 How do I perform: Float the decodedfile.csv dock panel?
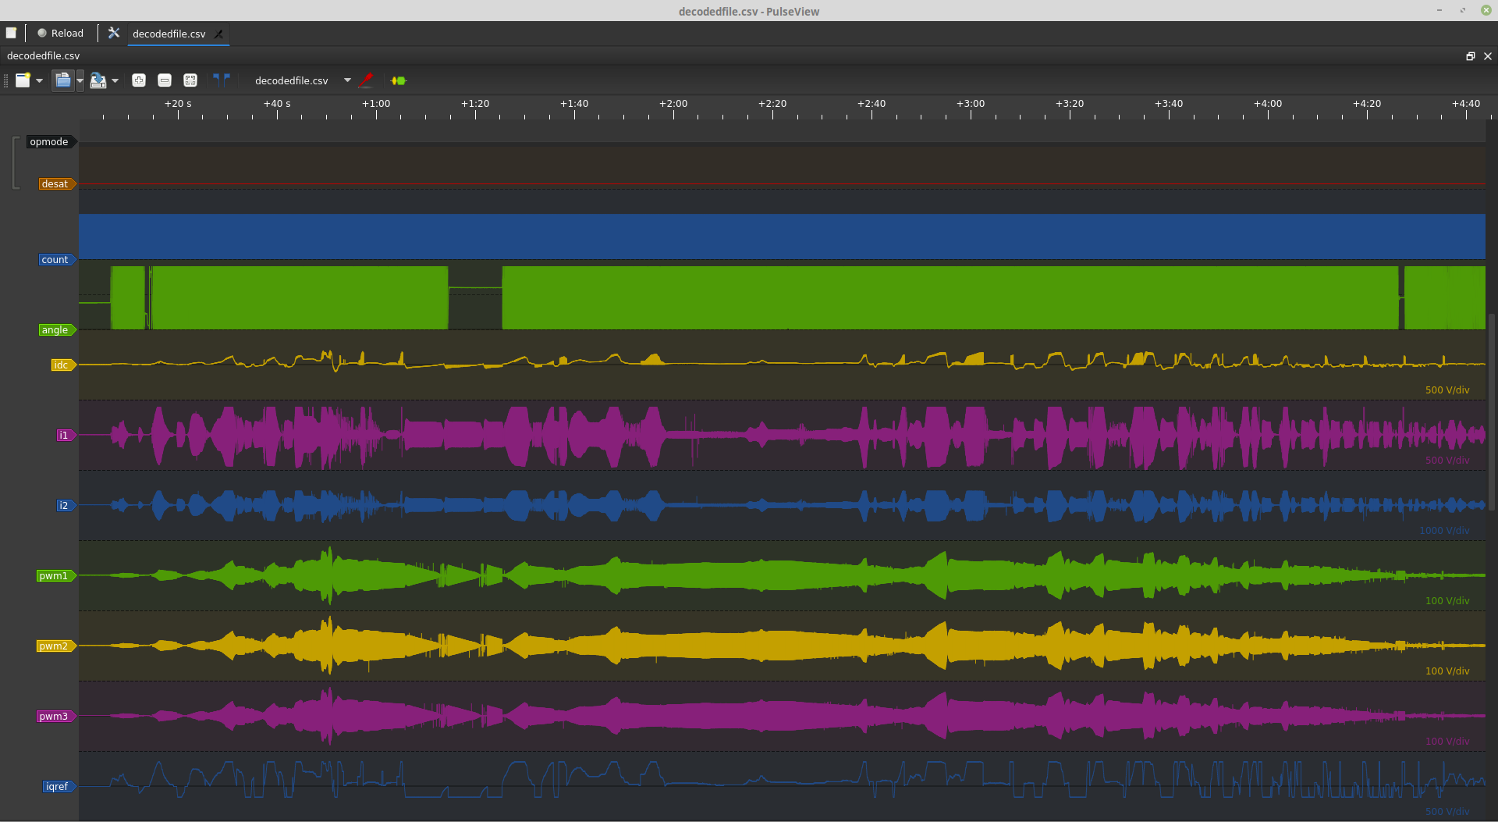tap(1470, 56)
